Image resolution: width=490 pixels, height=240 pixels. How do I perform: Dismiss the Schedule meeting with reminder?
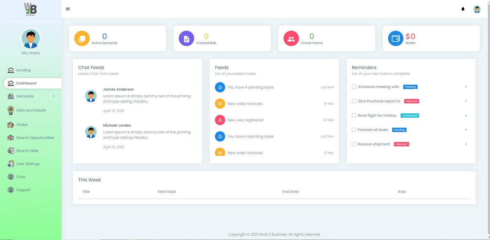pos(465,87)
